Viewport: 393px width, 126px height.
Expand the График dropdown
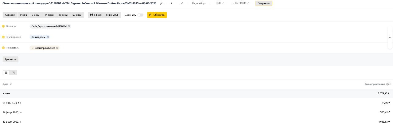(x=10, y=59)
